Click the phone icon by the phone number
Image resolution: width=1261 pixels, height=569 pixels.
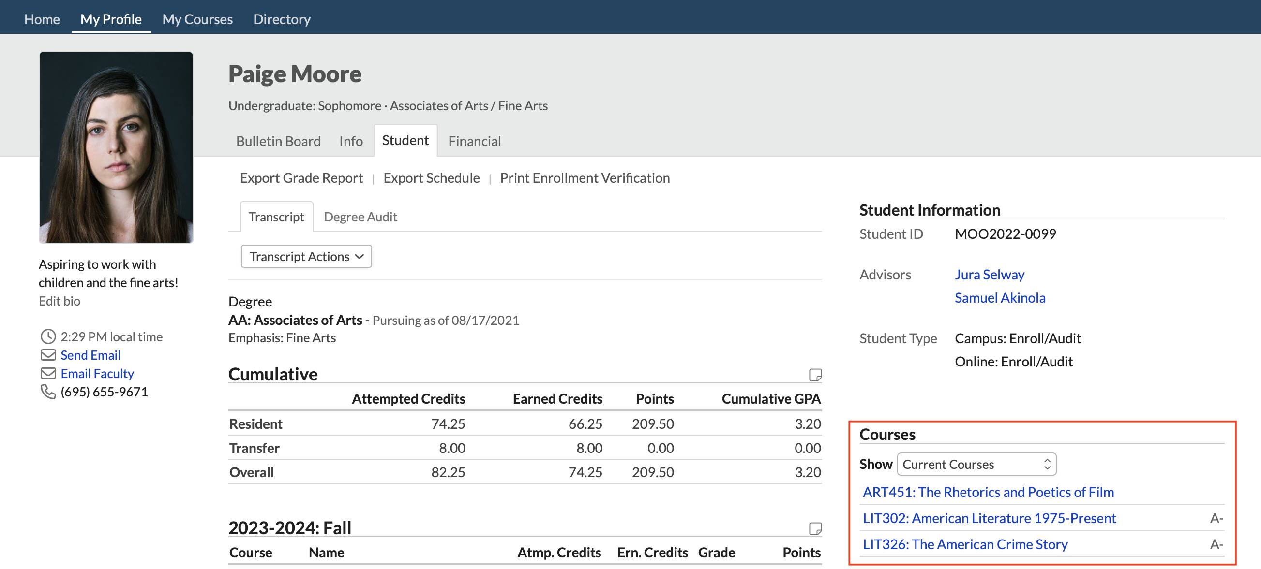click(48, 392)
